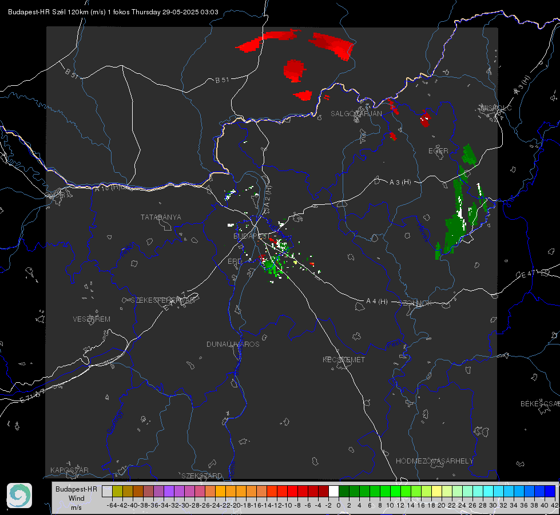Click the KECSKEMÉT city label
The width and height of the screenshot is (560, 515).
coord(344,359)
